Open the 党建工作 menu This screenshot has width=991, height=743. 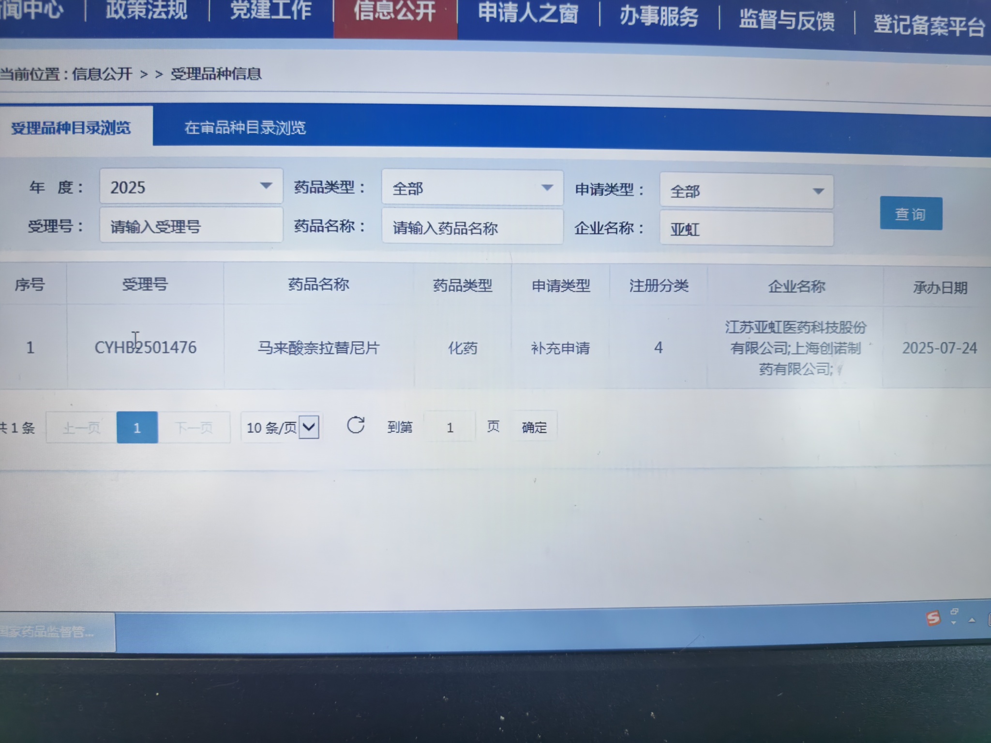point(270,11)
